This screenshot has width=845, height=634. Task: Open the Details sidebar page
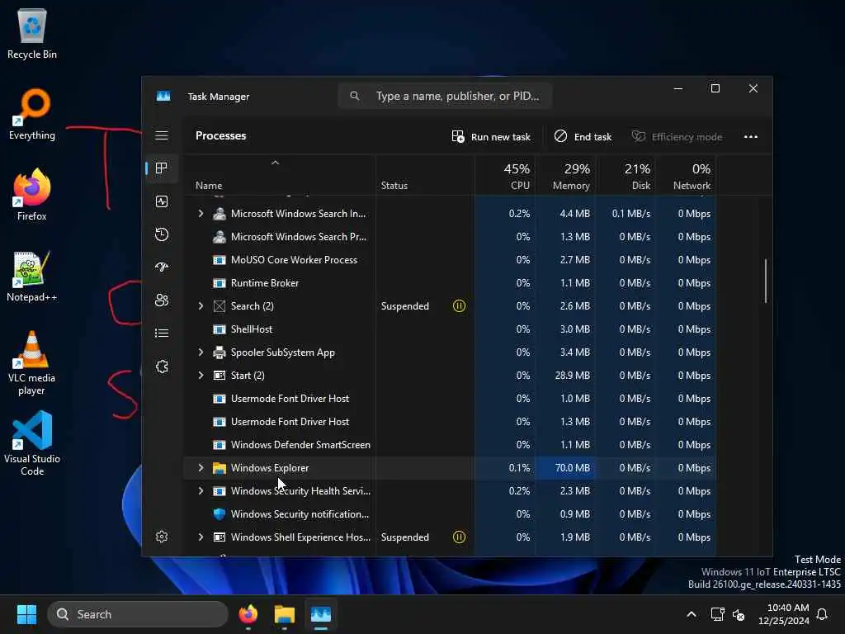point(162,334)
